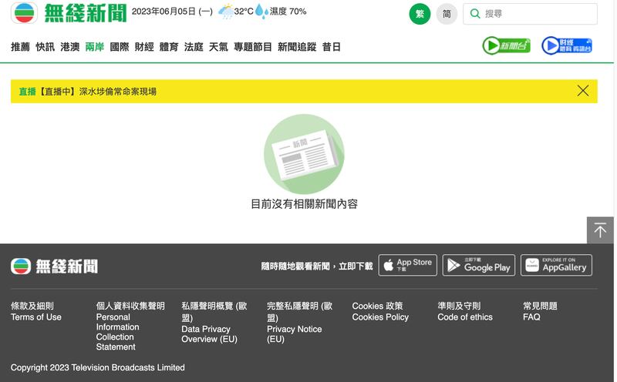
Task: Open the App Store download badge
Action: click(407, 265)
